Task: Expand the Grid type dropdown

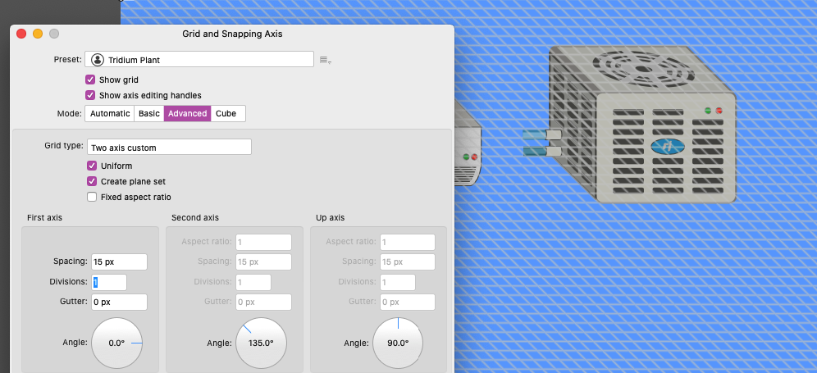Action: pyautogui.click(x=169, y=148)
